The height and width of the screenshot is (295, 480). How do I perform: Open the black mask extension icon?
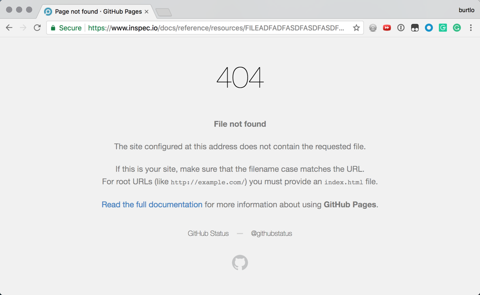coord(415,28)
